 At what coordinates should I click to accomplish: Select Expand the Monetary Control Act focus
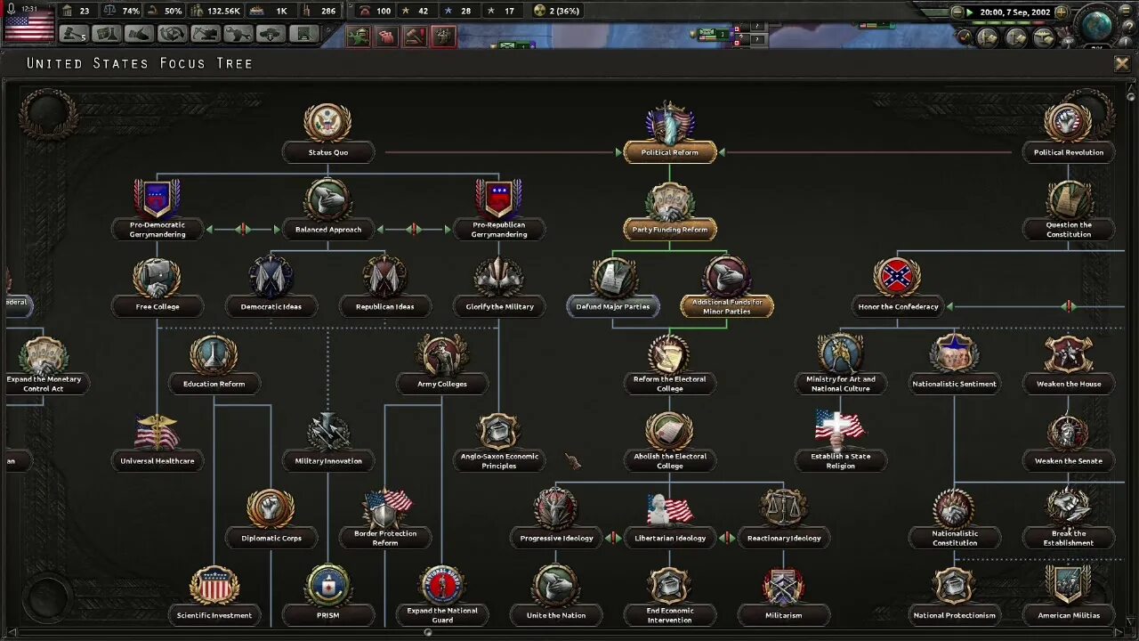tap(44, 384)
